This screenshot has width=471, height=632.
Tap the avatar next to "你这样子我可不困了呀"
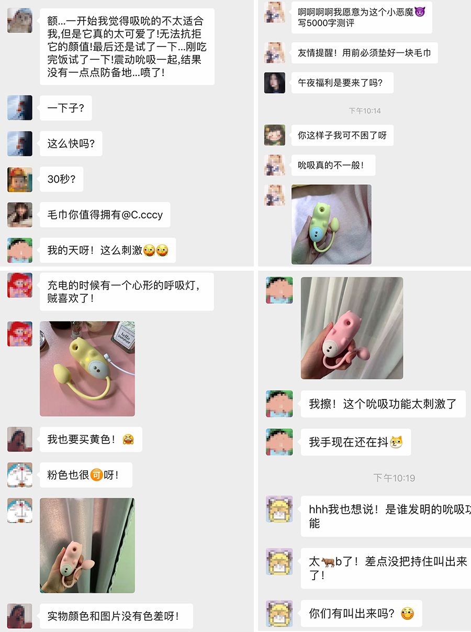click(x=275, y=135)
